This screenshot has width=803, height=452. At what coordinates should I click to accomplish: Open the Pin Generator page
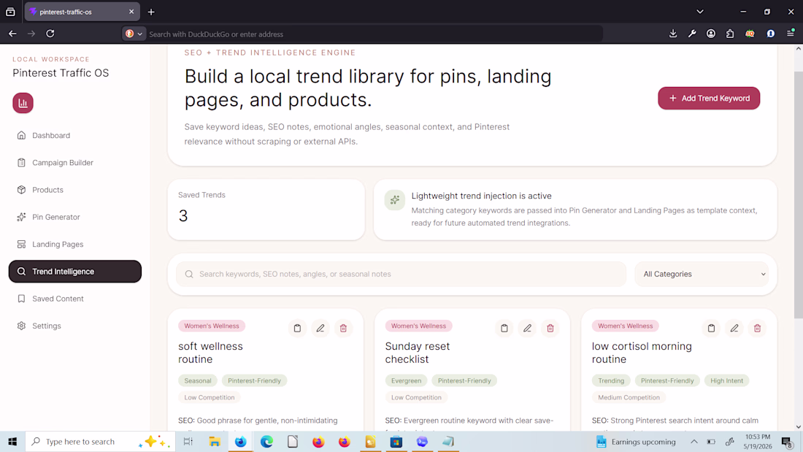tap(74, 217)
